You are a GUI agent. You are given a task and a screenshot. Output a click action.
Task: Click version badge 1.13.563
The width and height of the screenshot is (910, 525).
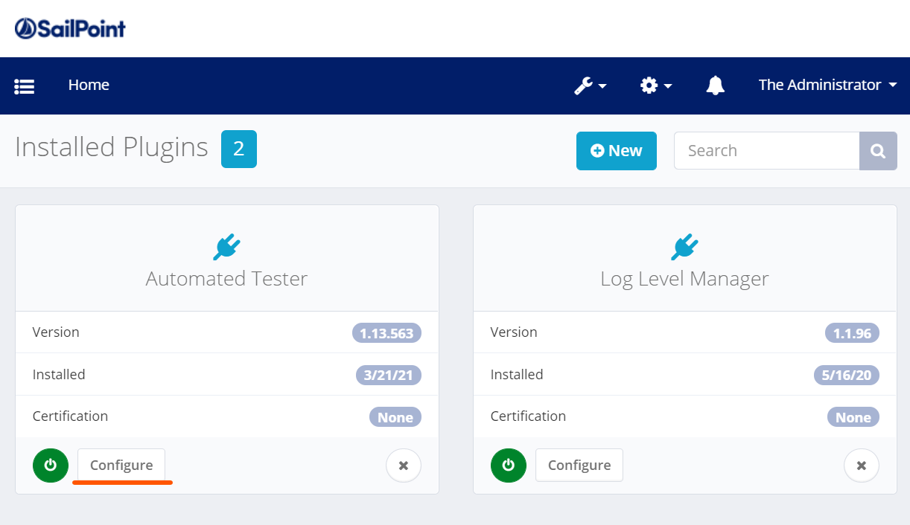coord(386,333)
